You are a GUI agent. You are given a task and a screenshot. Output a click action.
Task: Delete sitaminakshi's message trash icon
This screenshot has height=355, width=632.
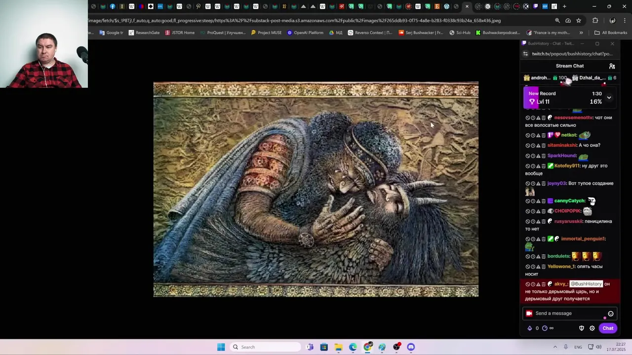coord(544,145)
